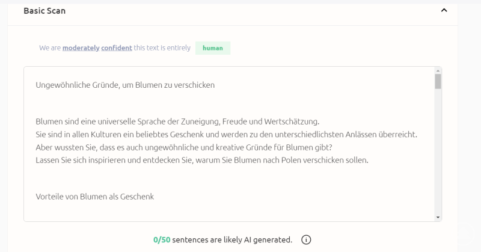481x252 pixels.
Task: Click the info icon beside AI generated
Action: pos(306,240)
